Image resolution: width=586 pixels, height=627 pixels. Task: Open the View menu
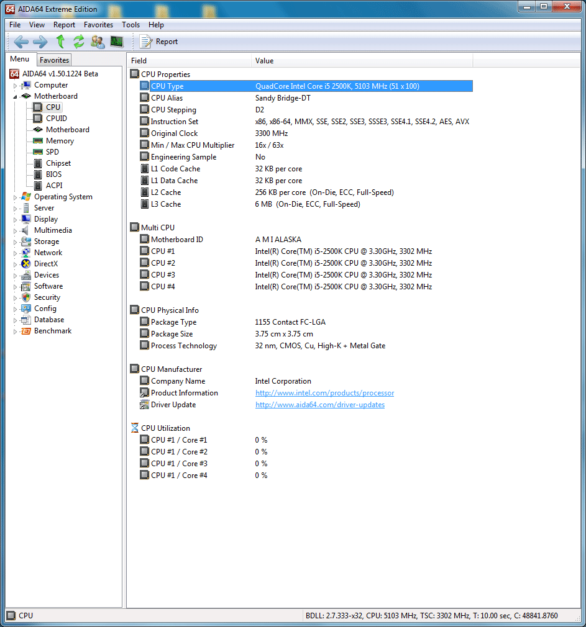coord(37,25)
